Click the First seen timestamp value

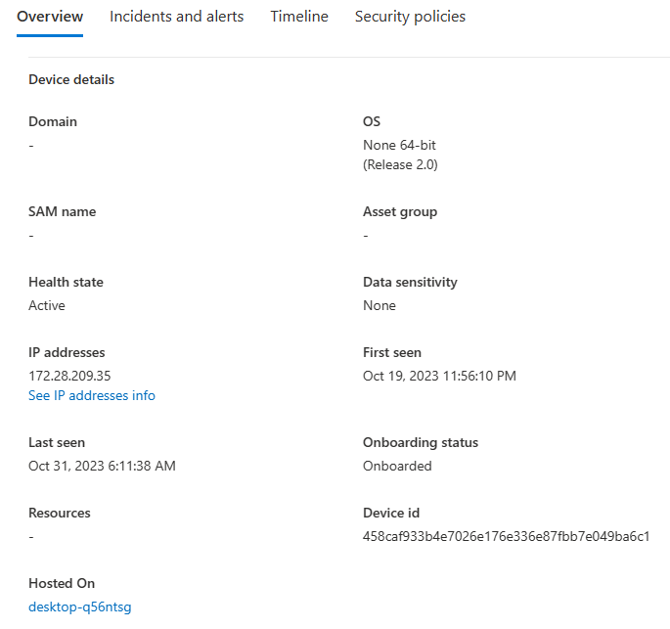(x=439, y=376)
